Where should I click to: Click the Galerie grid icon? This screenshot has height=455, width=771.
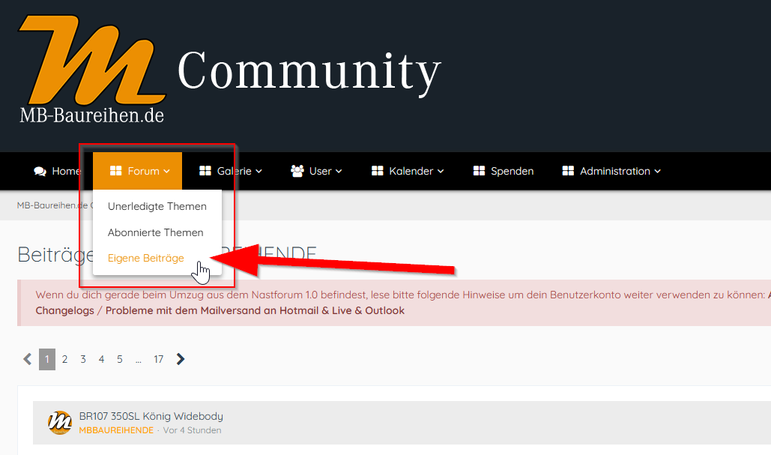pos(205,171)
